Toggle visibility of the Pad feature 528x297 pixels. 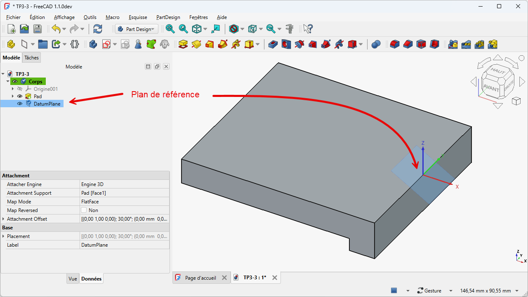click(20, 97)
